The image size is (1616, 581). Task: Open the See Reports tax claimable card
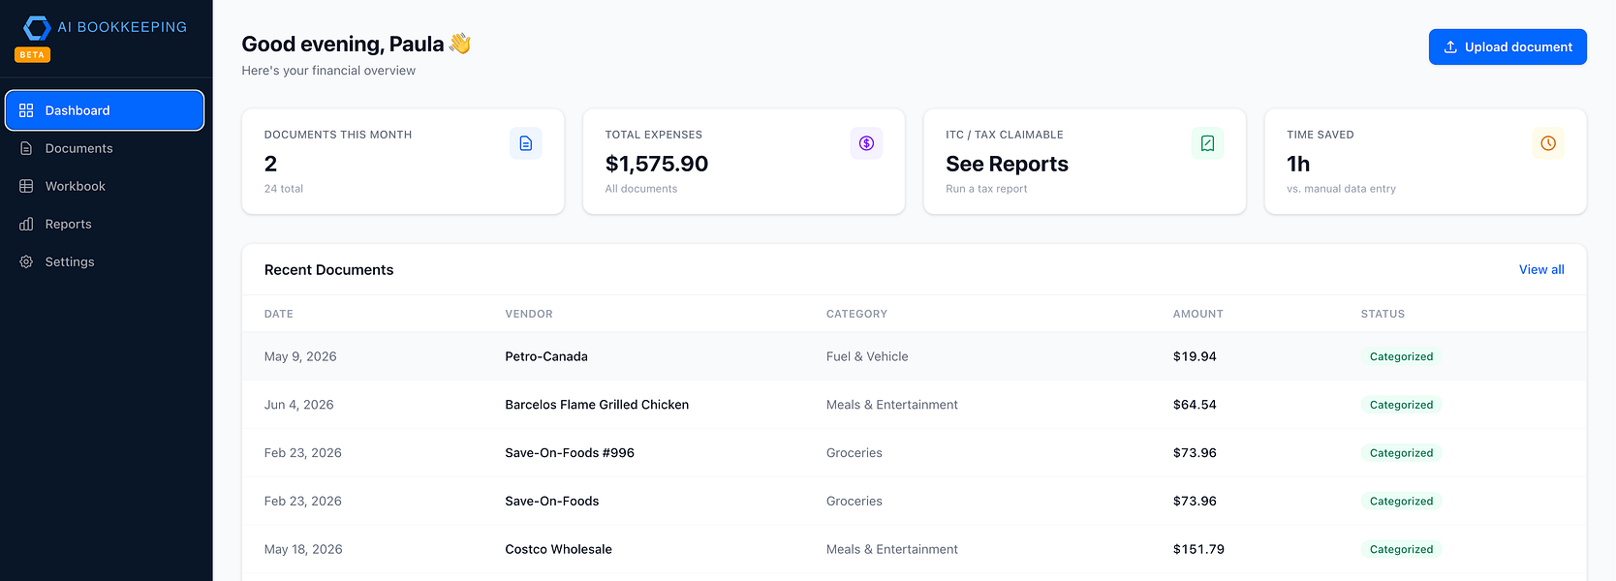pyautogui.click(x=1084, y=161)
